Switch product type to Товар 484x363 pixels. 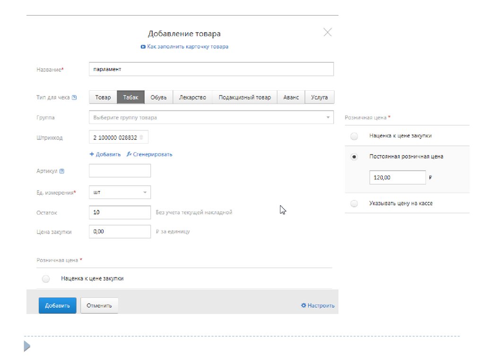tap(103, 97)
